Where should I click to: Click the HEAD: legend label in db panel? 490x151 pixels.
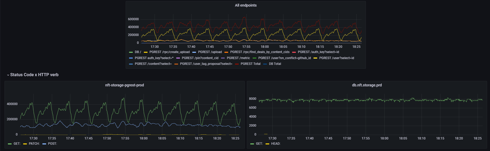pyautogui.click(x=276, y=144)
